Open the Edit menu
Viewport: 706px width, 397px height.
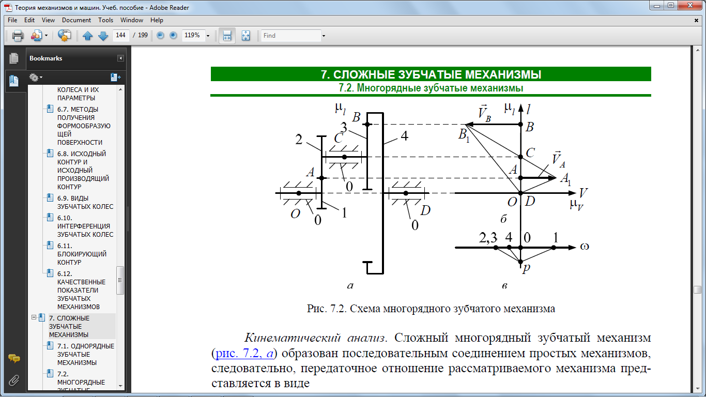pyautogui.click(x=29, y=20)
